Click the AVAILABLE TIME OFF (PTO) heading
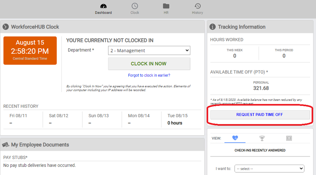Screen dimensions: 316x175 (x=239, y=72)
